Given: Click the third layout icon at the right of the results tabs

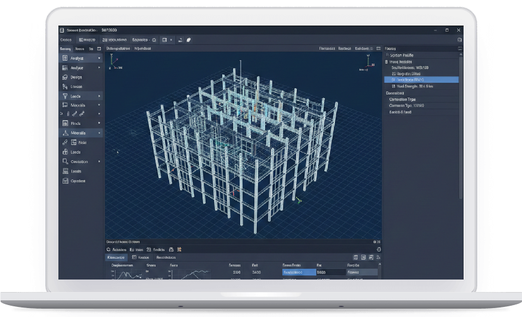Looking at the screenshot, I should click(x=371, y=258).
